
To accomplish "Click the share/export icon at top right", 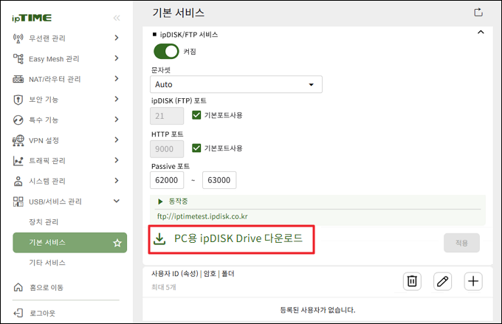I will tap(478, 13).
